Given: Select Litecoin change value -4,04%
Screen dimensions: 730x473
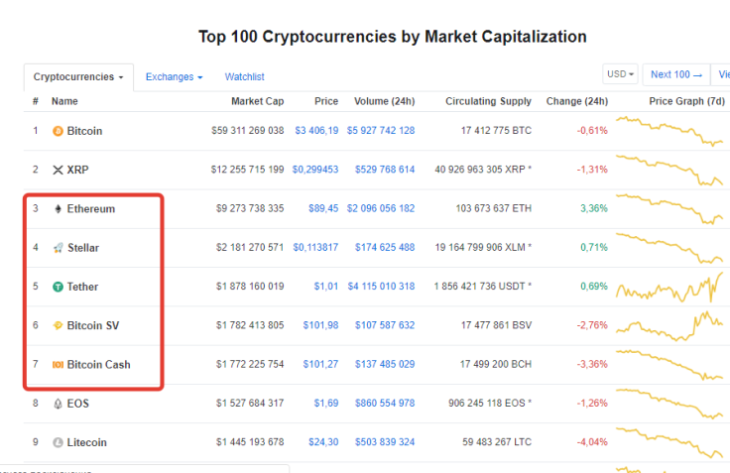Looking at the screenshot, I should pos(592,442).
